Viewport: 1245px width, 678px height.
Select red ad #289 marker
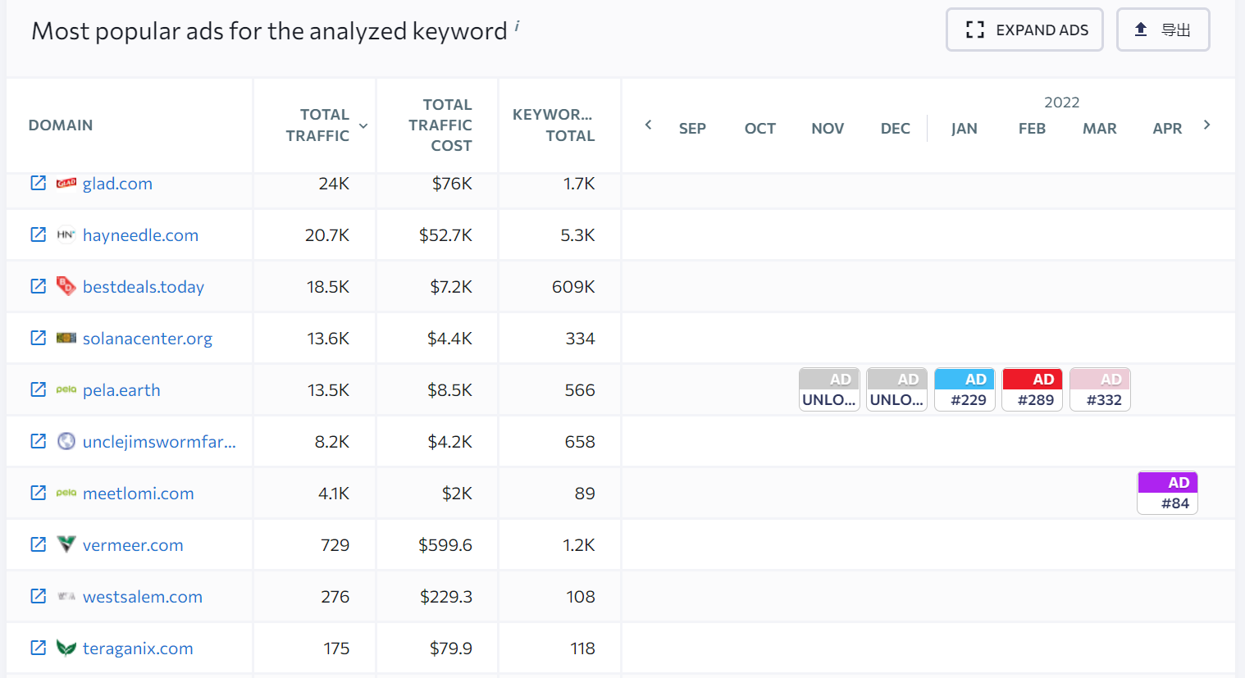click(x=1032, y=389)
